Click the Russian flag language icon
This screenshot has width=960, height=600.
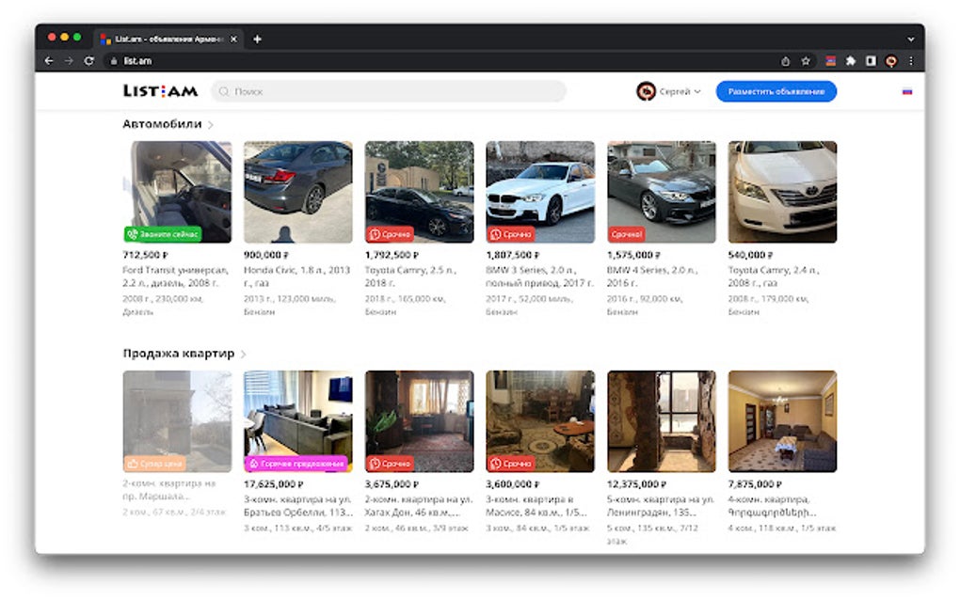click(906, 90)
